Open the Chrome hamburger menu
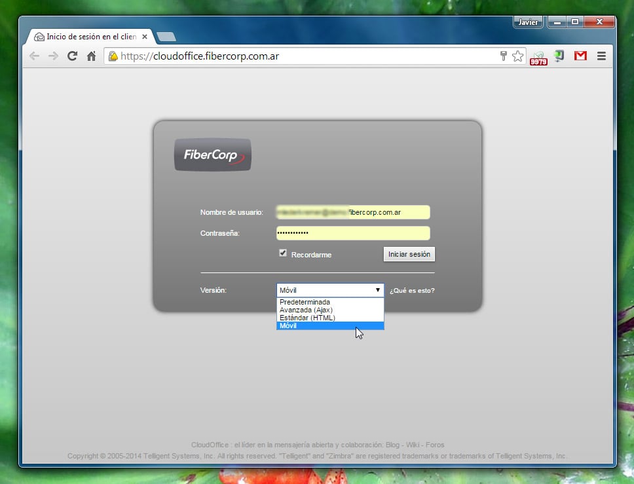The height and width of the screenshot is (484, 634). point(601,56)
